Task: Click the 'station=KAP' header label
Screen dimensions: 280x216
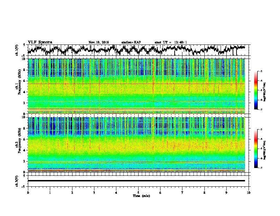Action: click(131, 42)
